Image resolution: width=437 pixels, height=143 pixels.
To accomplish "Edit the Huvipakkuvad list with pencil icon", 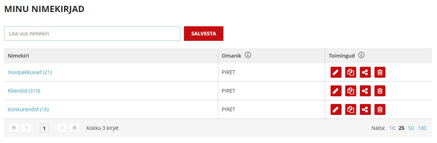I will 336,72.
